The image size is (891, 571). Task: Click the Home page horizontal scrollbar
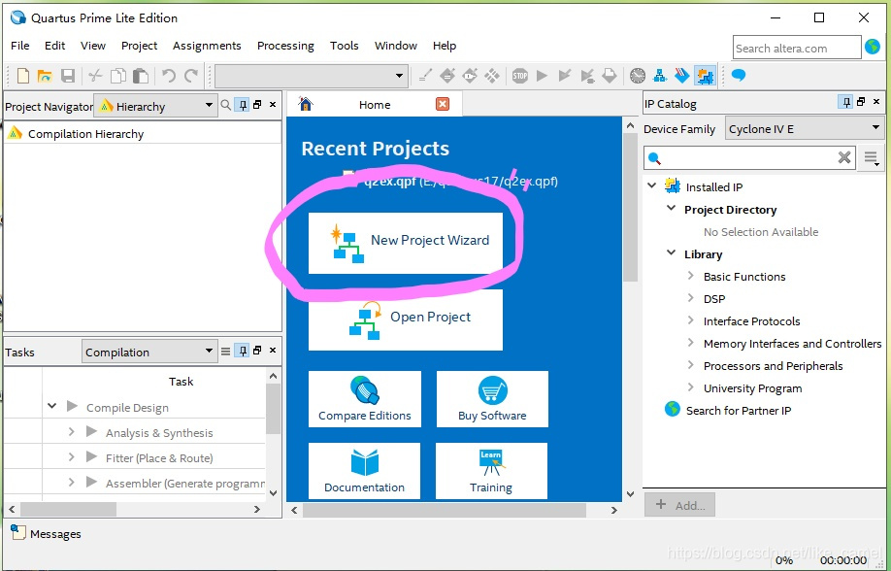point(445,510)
